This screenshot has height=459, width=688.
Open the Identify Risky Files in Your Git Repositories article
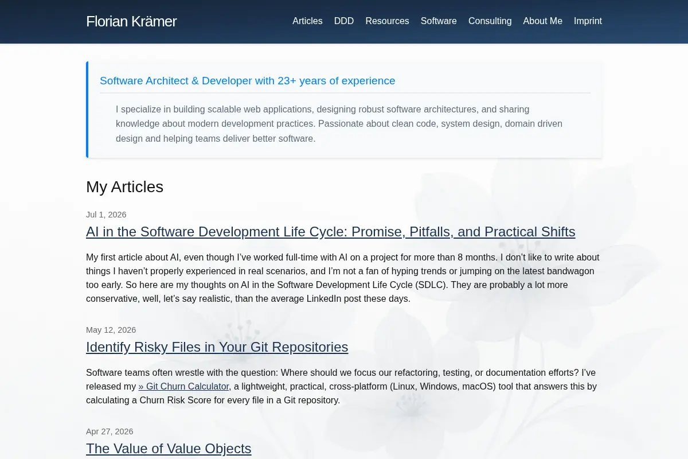(x=217, y=347)
